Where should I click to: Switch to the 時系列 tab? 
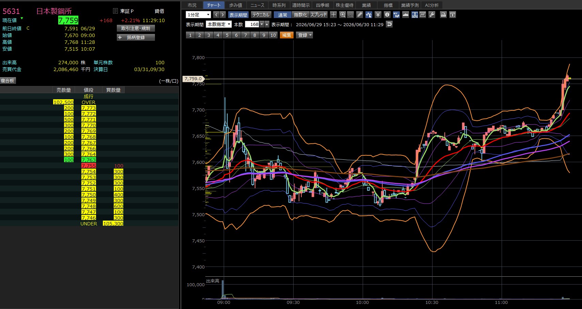[279, 5]
